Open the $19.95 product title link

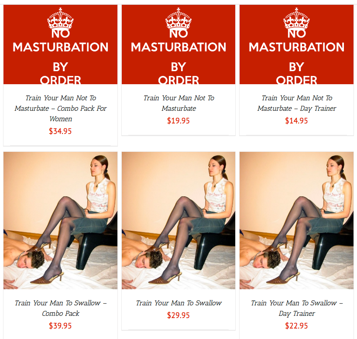pyautogui.click(x=179, y=103)
